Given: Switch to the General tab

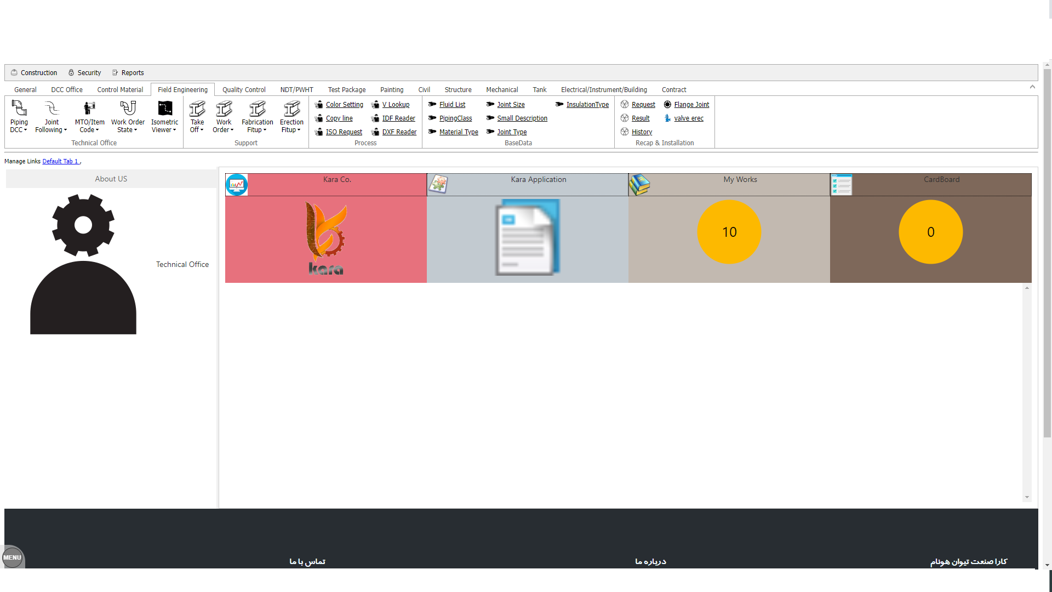Looking at the screenshot, I should (25, 89).
